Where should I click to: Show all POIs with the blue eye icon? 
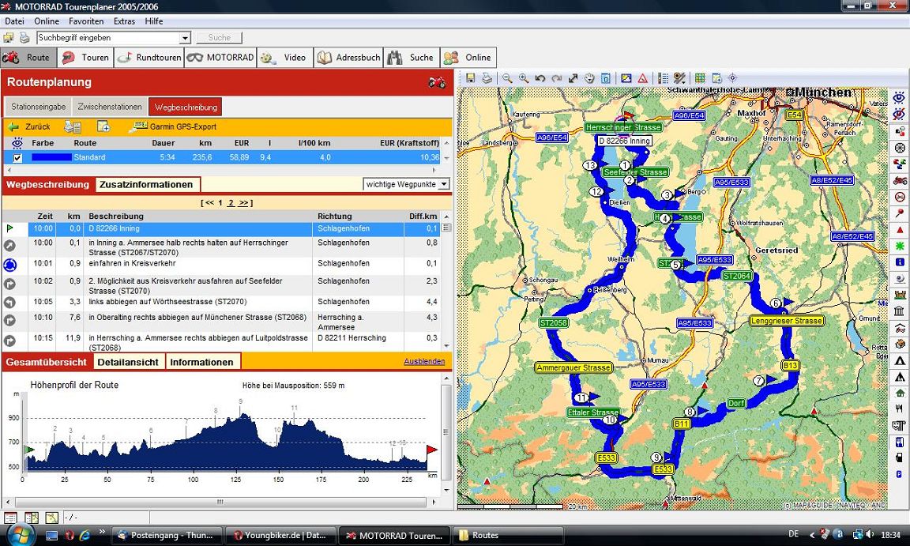900,97
